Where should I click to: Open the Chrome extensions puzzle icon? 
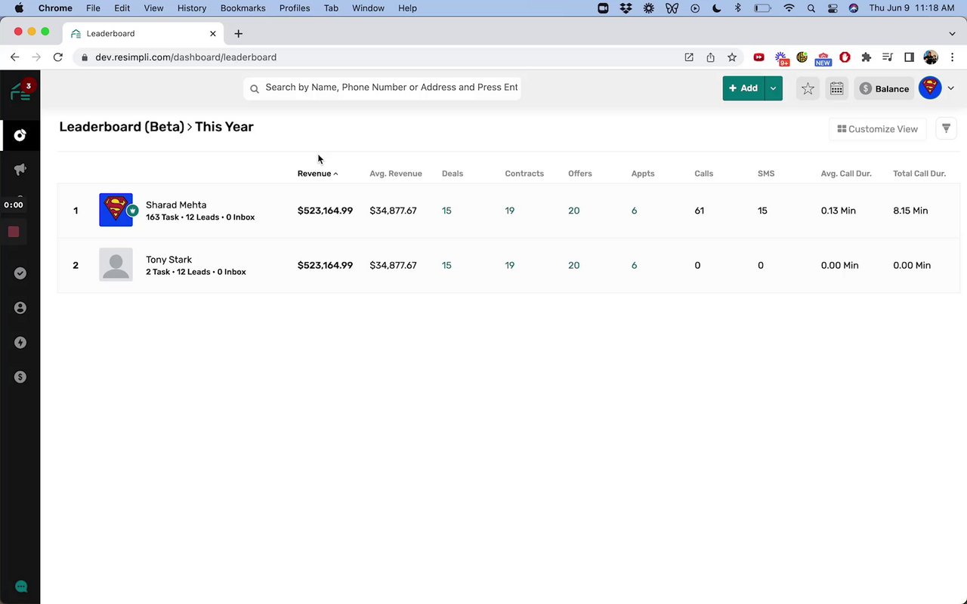(867, 57)
